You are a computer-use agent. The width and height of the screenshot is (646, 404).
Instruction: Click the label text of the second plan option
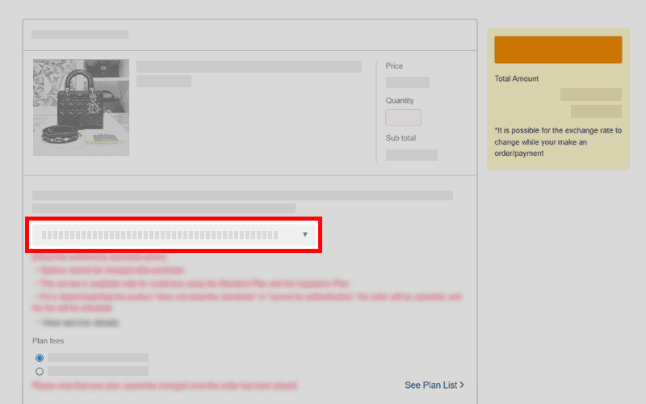pos(98,371)
